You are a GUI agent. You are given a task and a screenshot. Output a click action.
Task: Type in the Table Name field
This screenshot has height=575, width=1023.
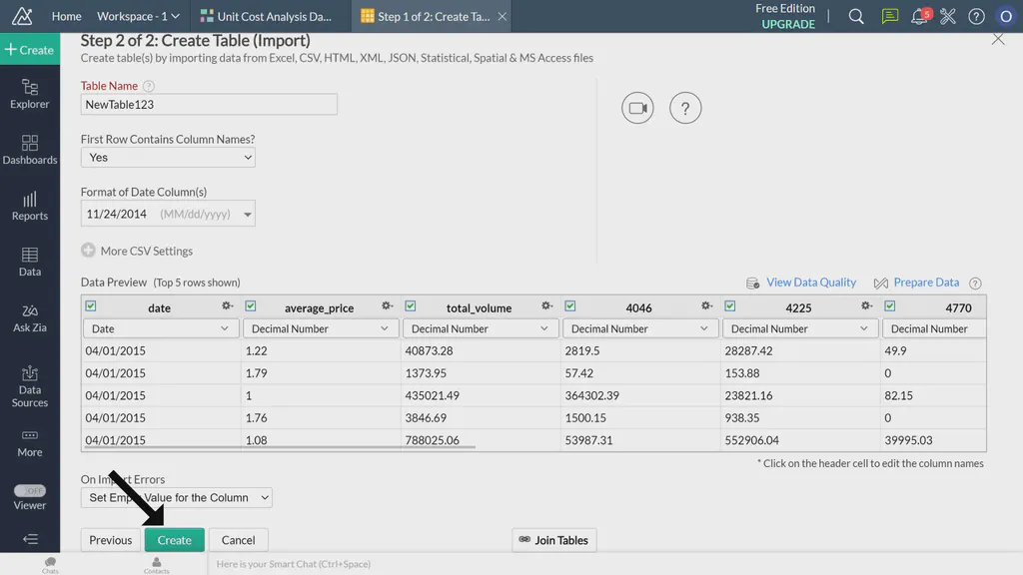pyautogui.click(x=208, y=104)
